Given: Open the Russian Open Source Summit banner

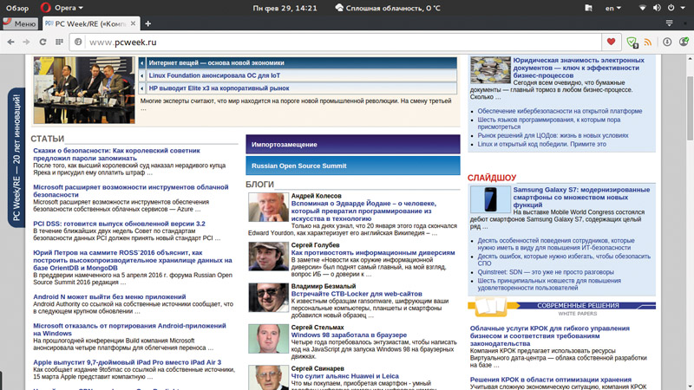Looking at the screenshot, I should click(x=353, y=166).
